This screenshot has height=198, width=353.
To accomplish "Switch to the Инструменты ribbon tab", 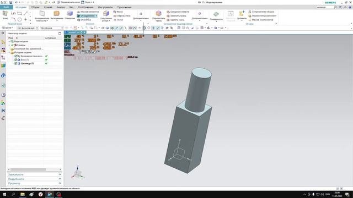I will [105, 7].
